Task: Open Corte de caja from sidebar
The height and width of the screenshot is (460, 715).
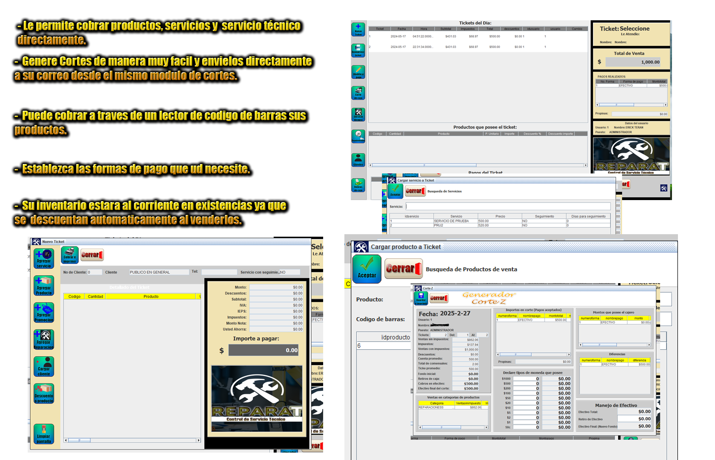Action: pyautogui.click(x=358, y=92)
